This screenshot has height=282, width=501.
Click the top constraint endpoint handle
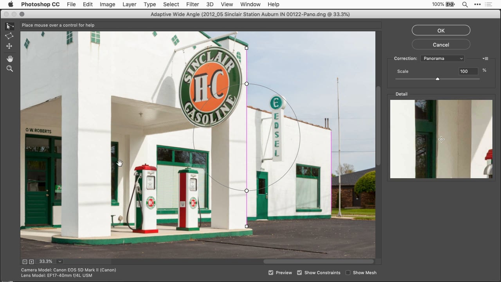point(246,48)
